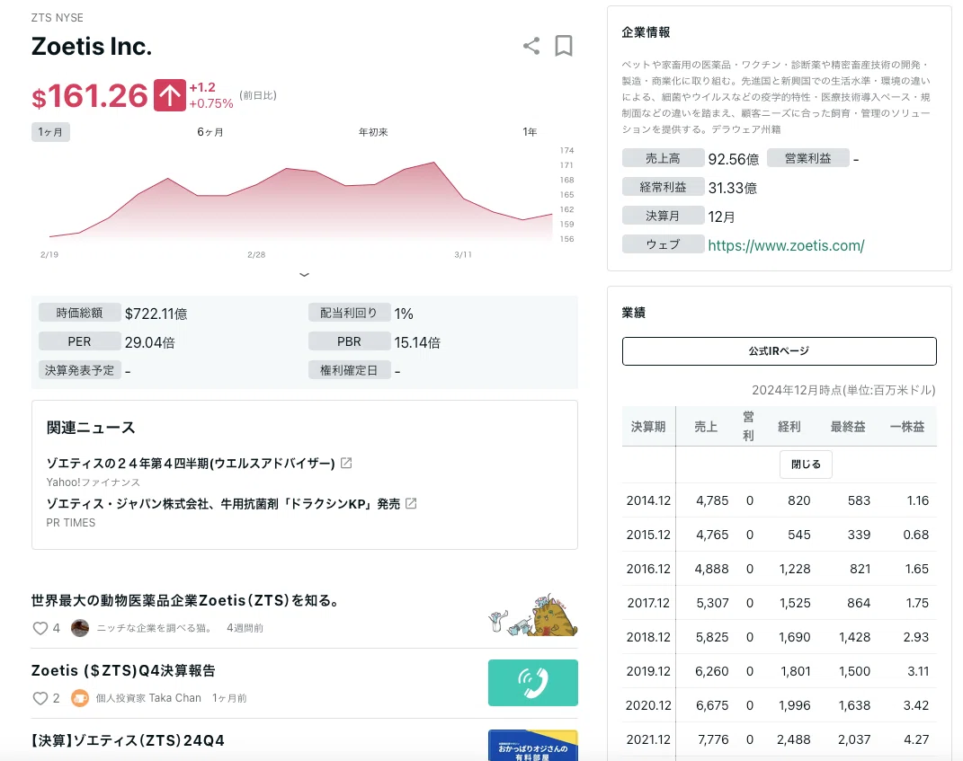
Task: Click the 2018.12 net profit 1,428
Action: pyautogui.click(x=854, y=637)
